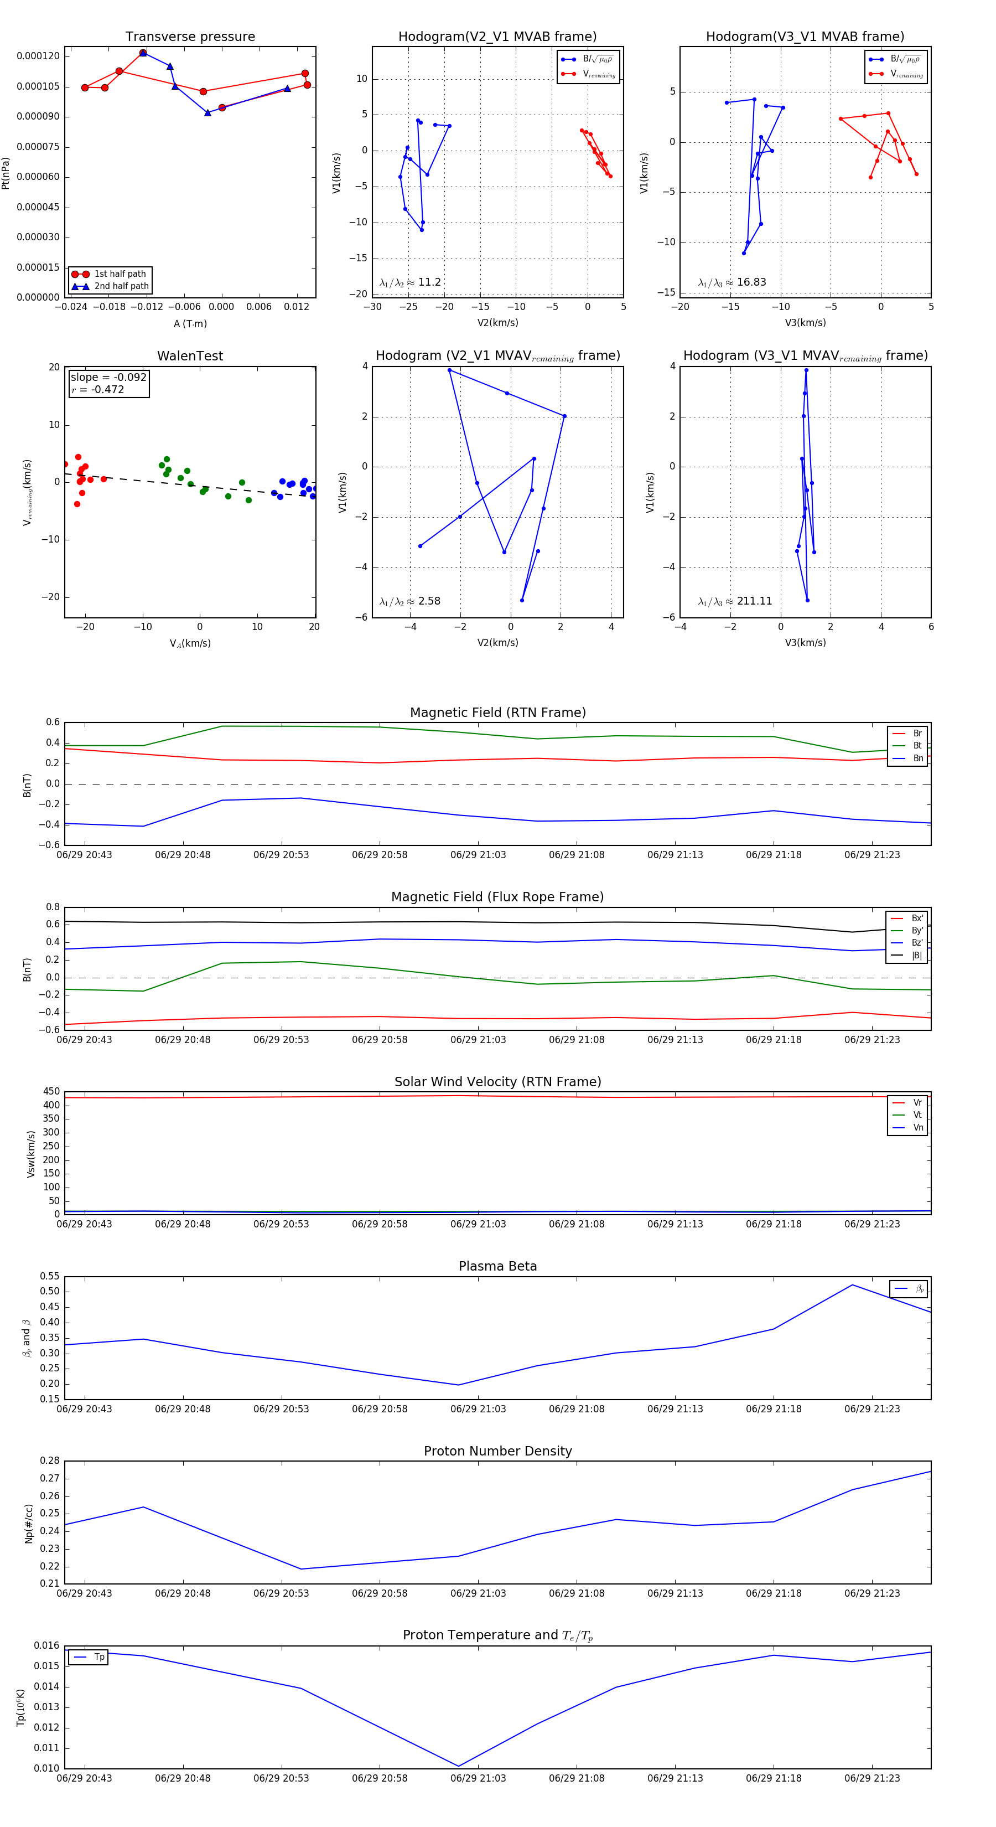Click the Walen test 'V_A(km/s)' axis label
The width and height of the screenshot is (996, 1827).
pyautogui.click(x=190, y=643)
